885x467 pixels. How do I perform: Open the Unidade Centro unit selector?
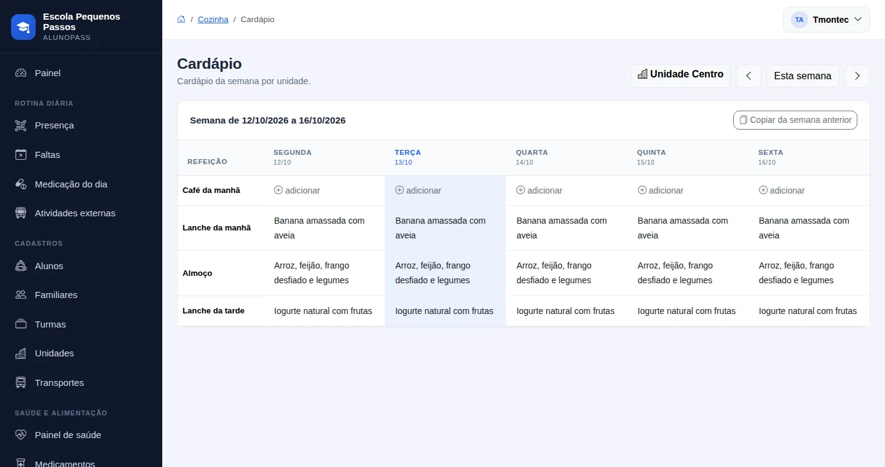(681, 75)
